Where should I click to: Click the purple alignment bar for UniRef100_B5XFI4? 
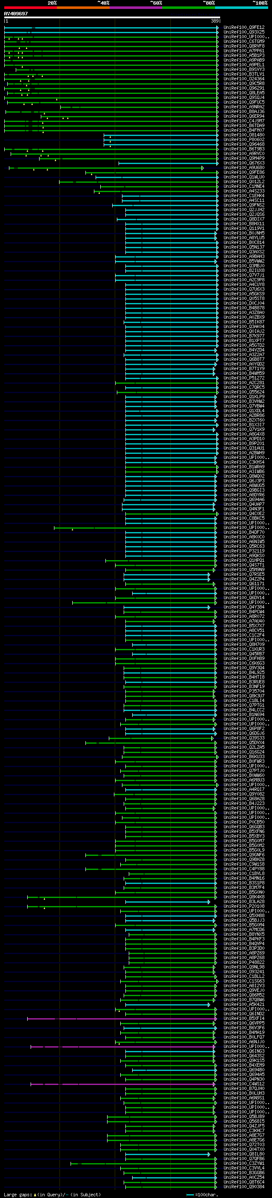pyautogui.click(x=122, y=1019)
